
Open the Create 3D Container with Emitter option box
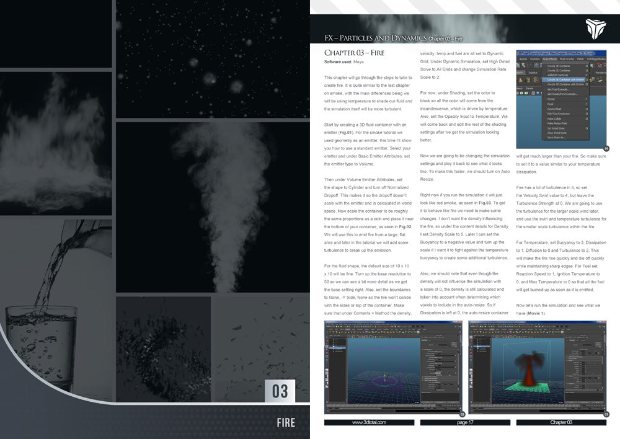(586, 80)
